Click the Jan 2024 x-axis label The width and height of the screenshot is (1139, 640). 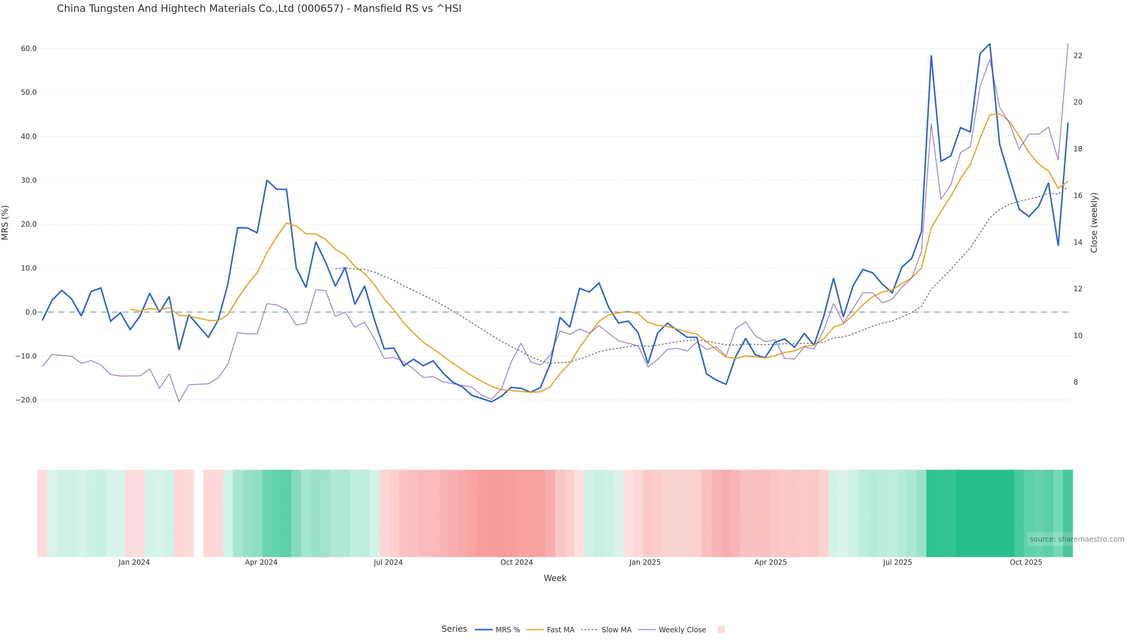[134, 562]
